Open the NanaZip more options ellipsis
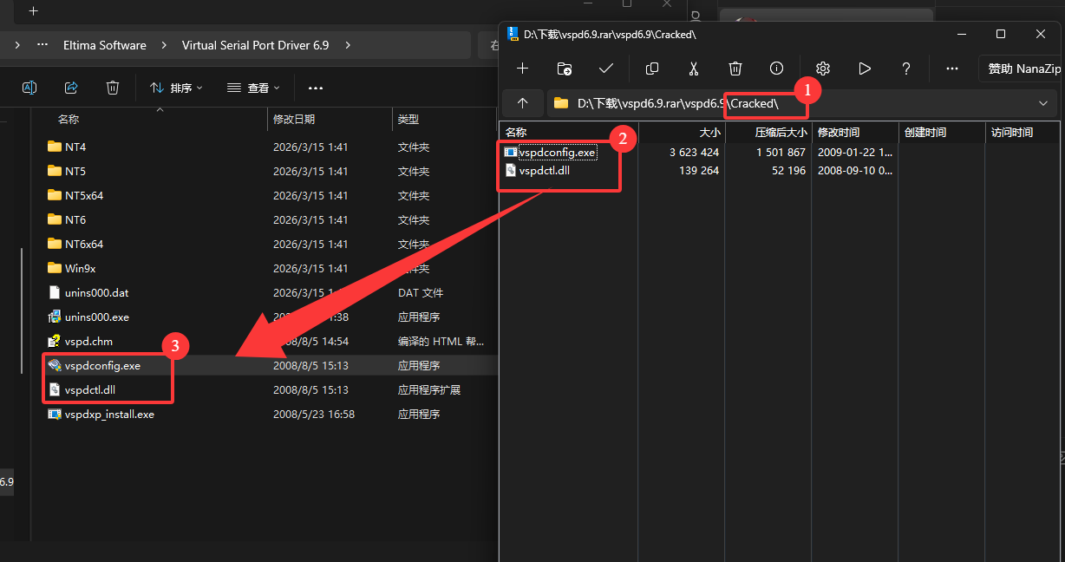Image resolution: width=1065 pixels, height=562 pixels. 952,69
